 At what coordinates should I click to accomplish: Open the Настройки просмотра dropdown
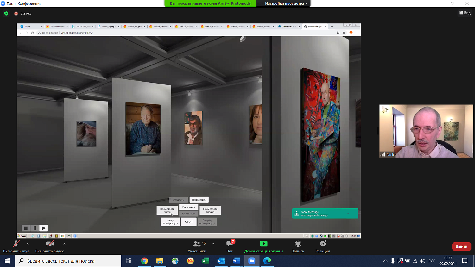286,3
